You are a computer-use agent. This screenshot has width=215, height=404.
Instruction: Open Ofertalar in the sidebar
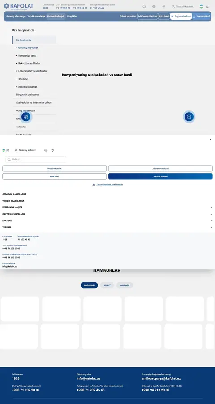23,79
